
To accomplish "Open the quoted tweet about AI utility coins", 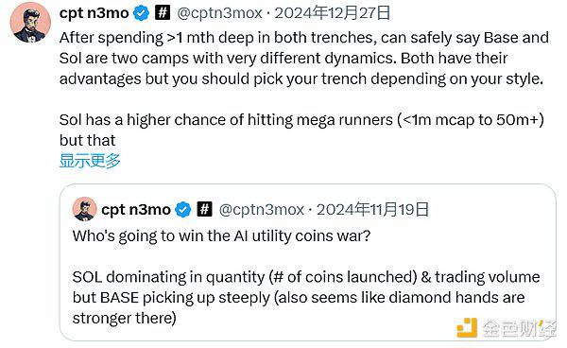I will [x=308, y=262].
